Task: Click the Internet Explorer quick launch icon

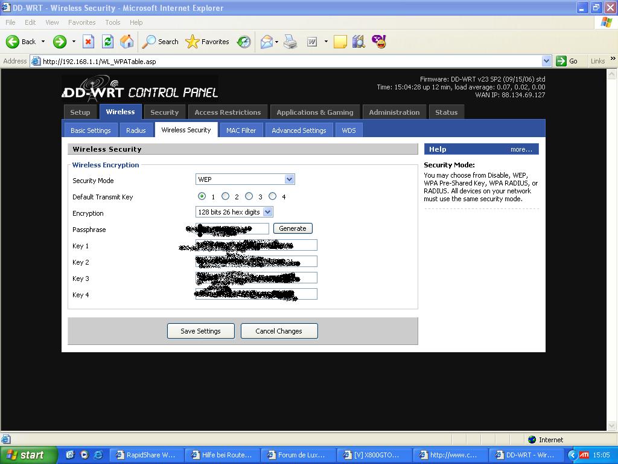Action: 98,454
